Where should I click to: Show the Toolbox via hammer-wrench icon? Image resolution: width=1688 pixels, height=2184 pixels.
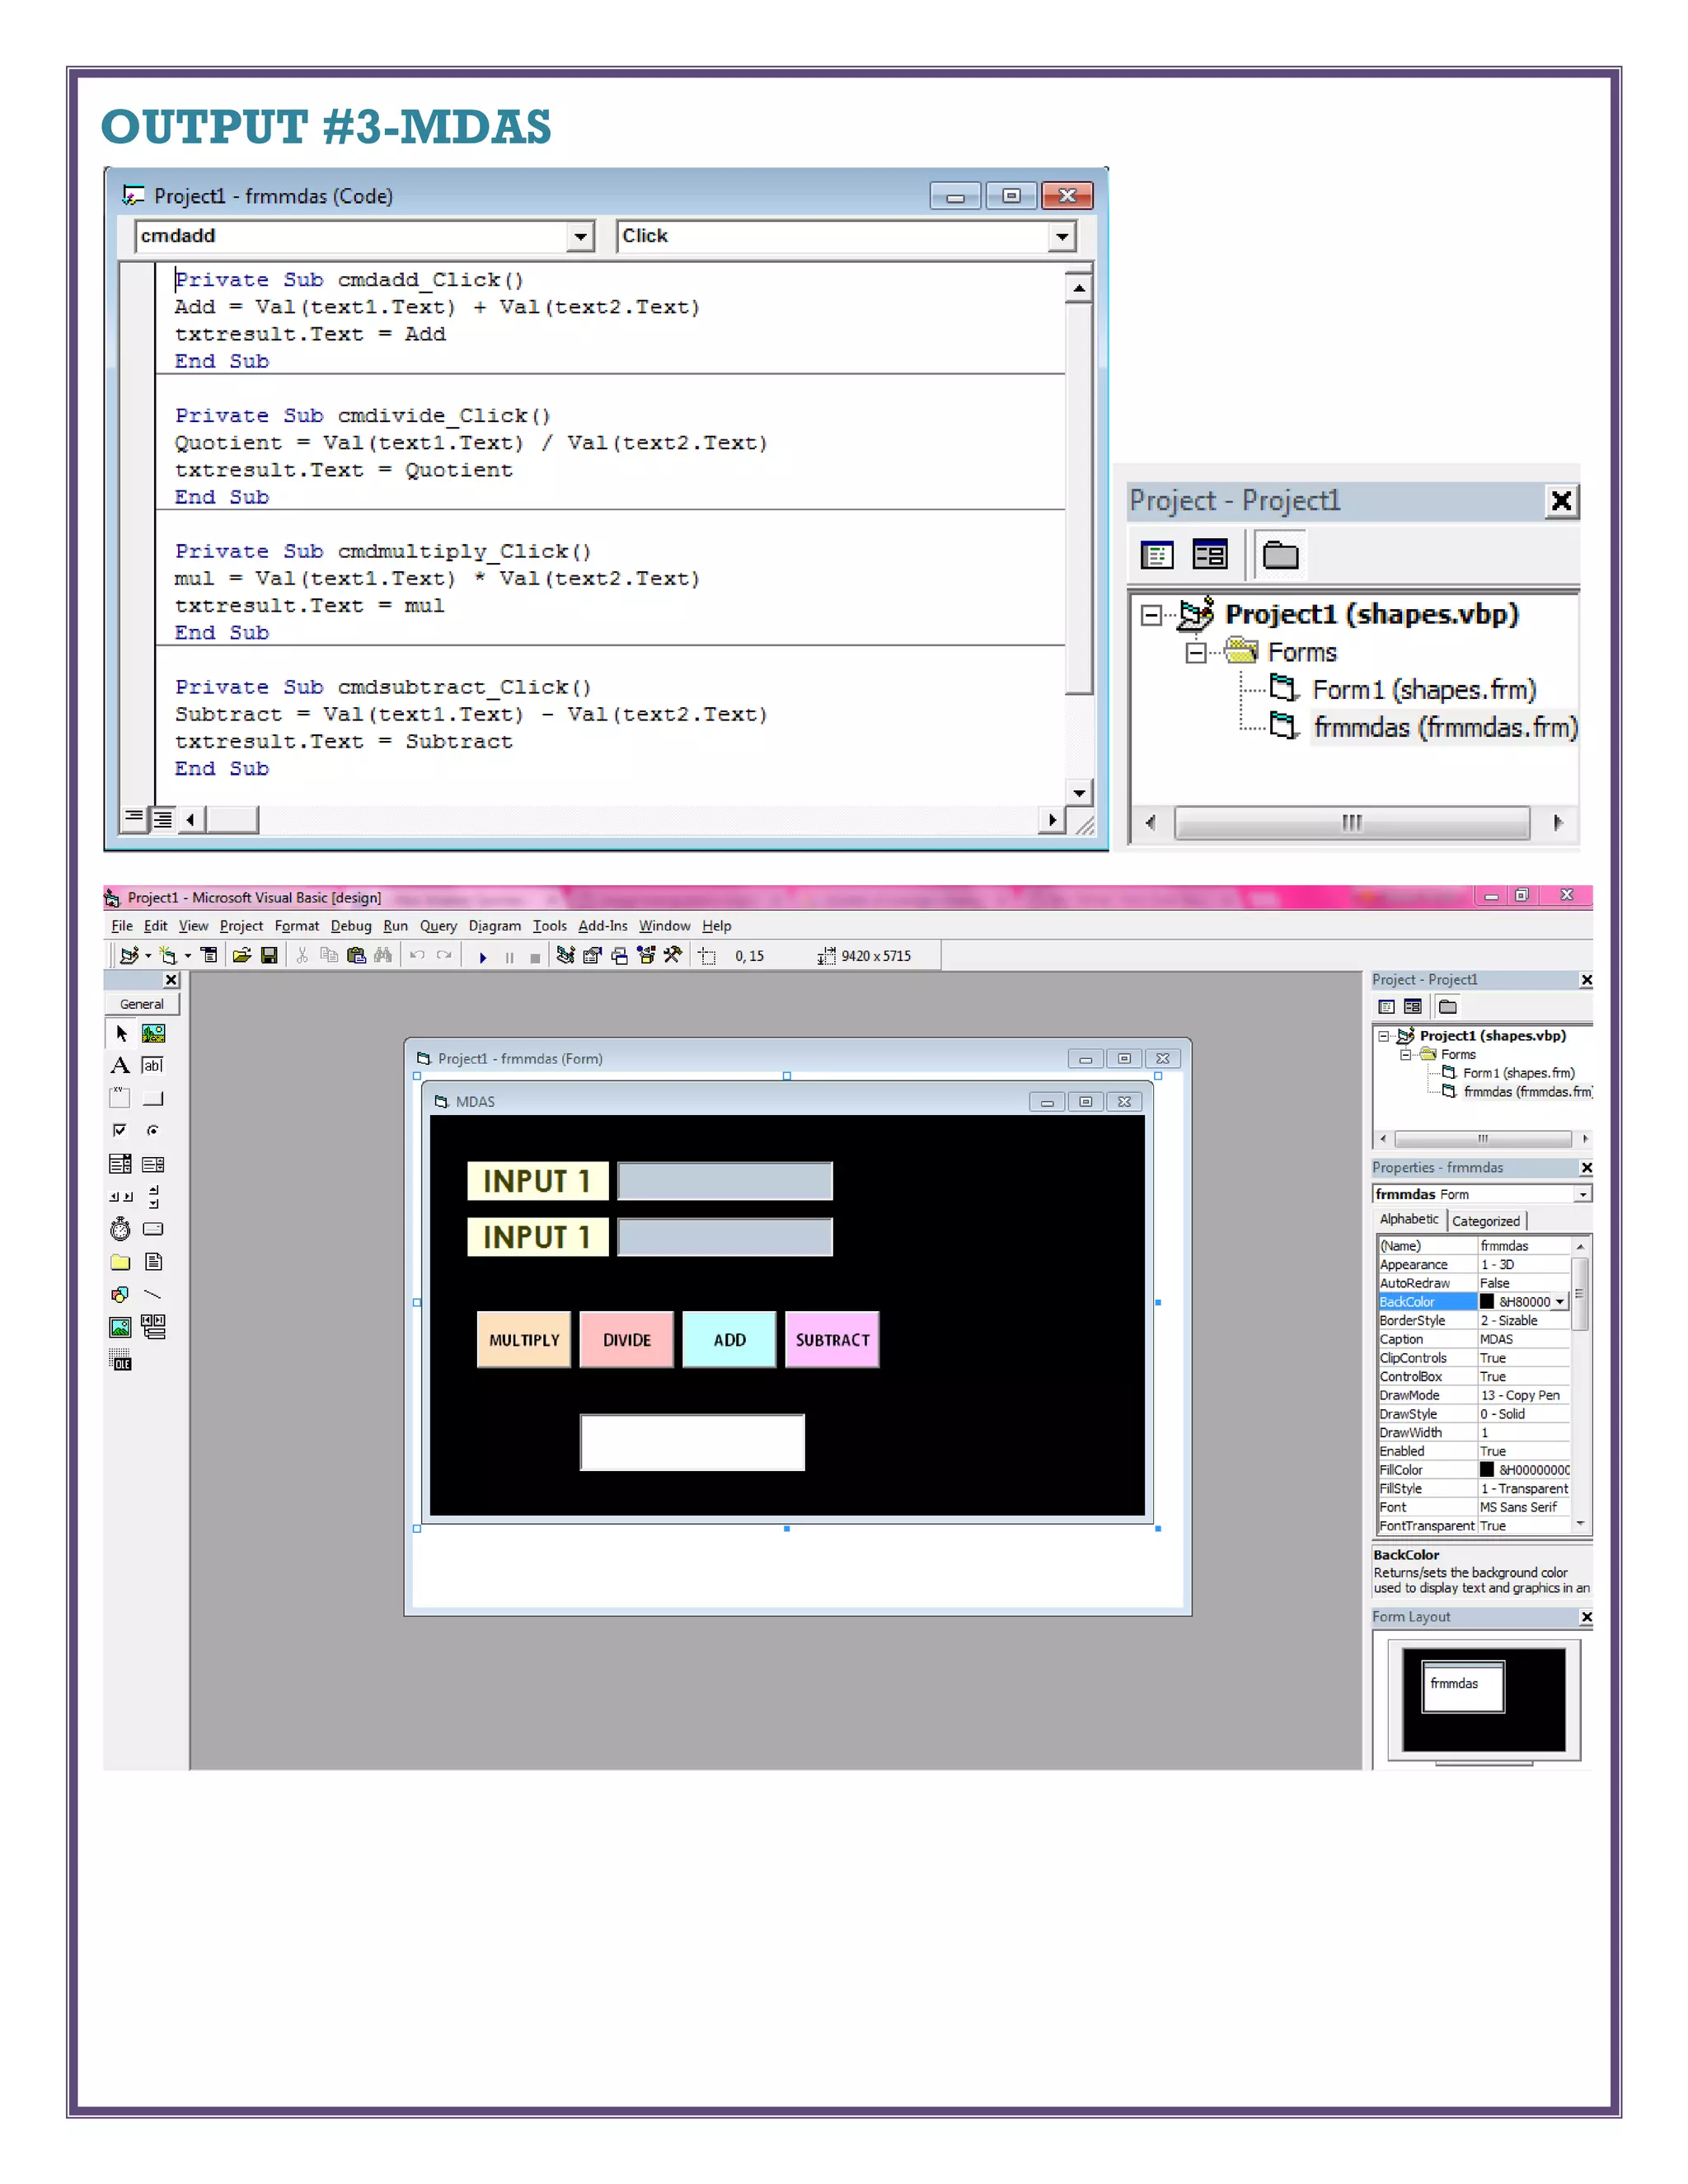pos(673,955)
